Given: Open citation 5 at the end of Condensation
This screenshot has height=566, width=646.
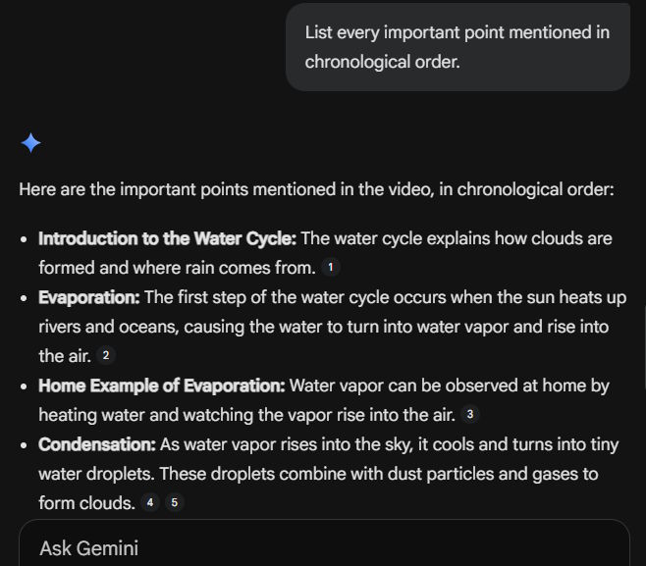Looking at the screenshot, I should (x=175, y=502).
